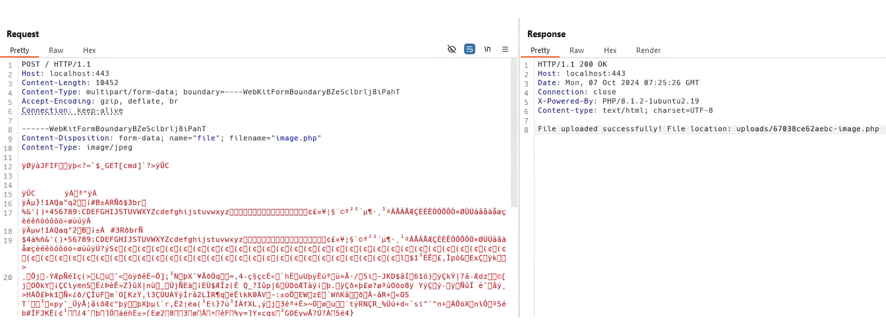Image resolution: width=886 pixels, height=335 pixels.
Task: Click the POST / HTTP/1.1 request line
Action: click(56, 64)
